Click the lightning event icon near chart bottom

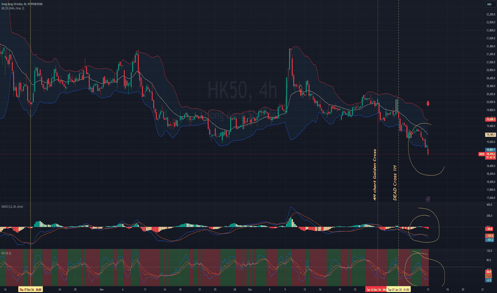tap(428, 199)
